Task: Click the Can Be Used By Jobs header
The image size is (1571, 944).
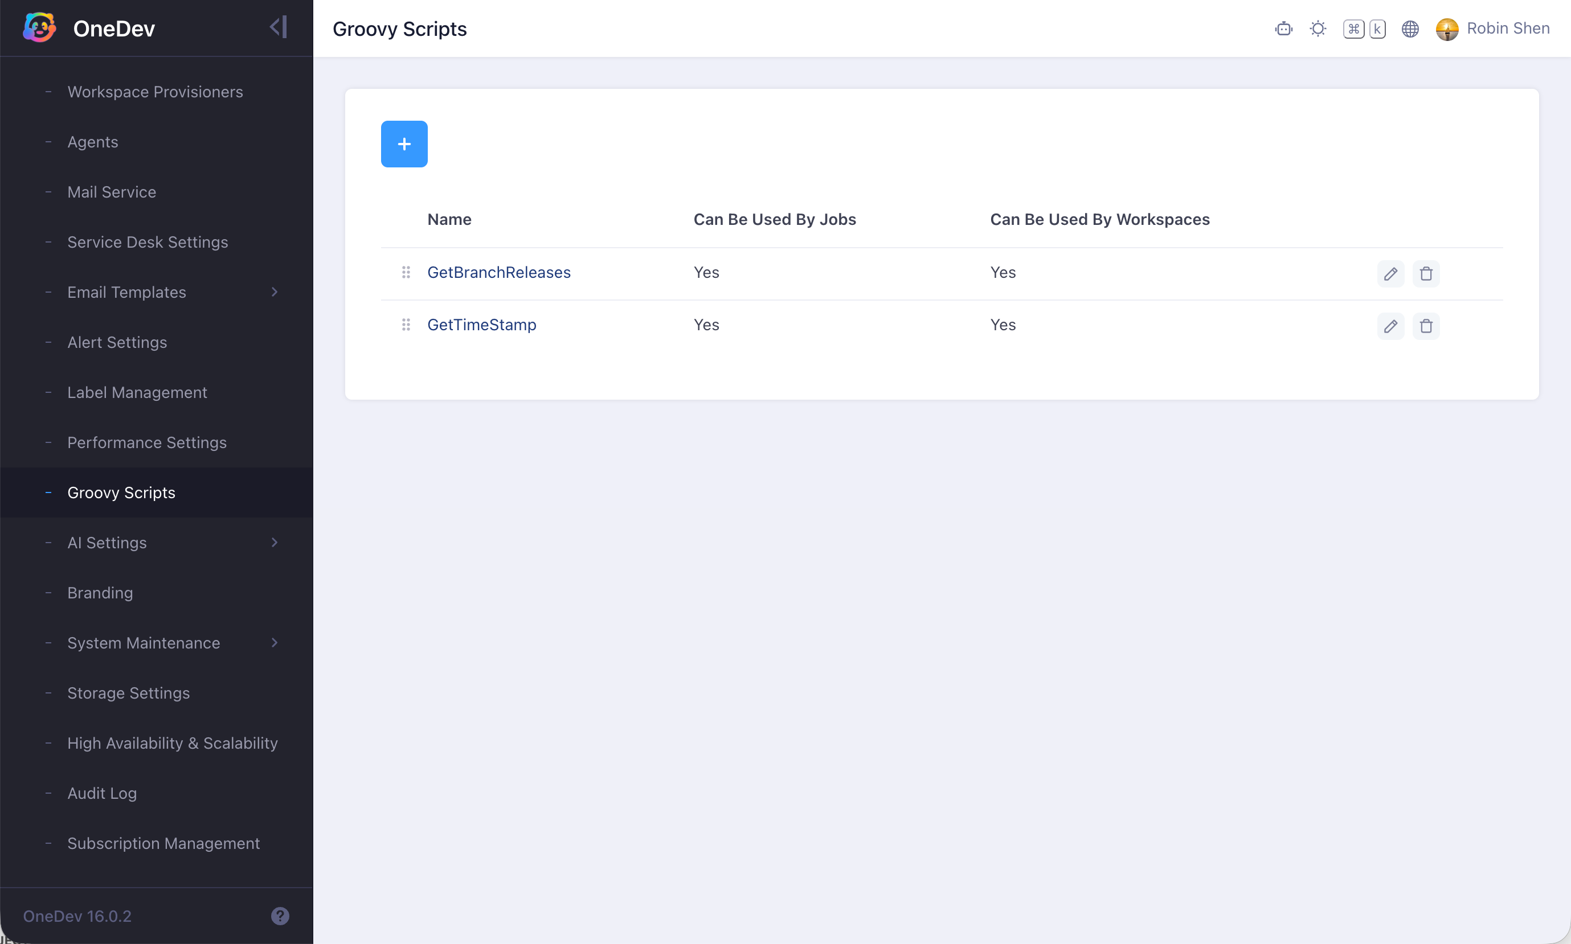Action: (774, 219)
